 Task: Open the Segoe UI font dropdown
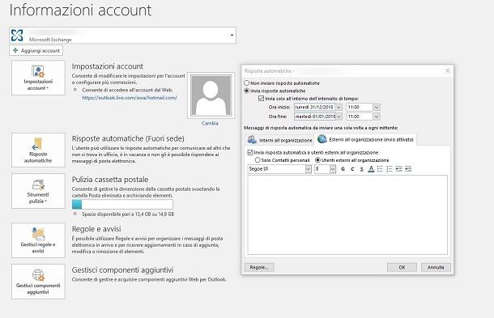coord(308,169)
